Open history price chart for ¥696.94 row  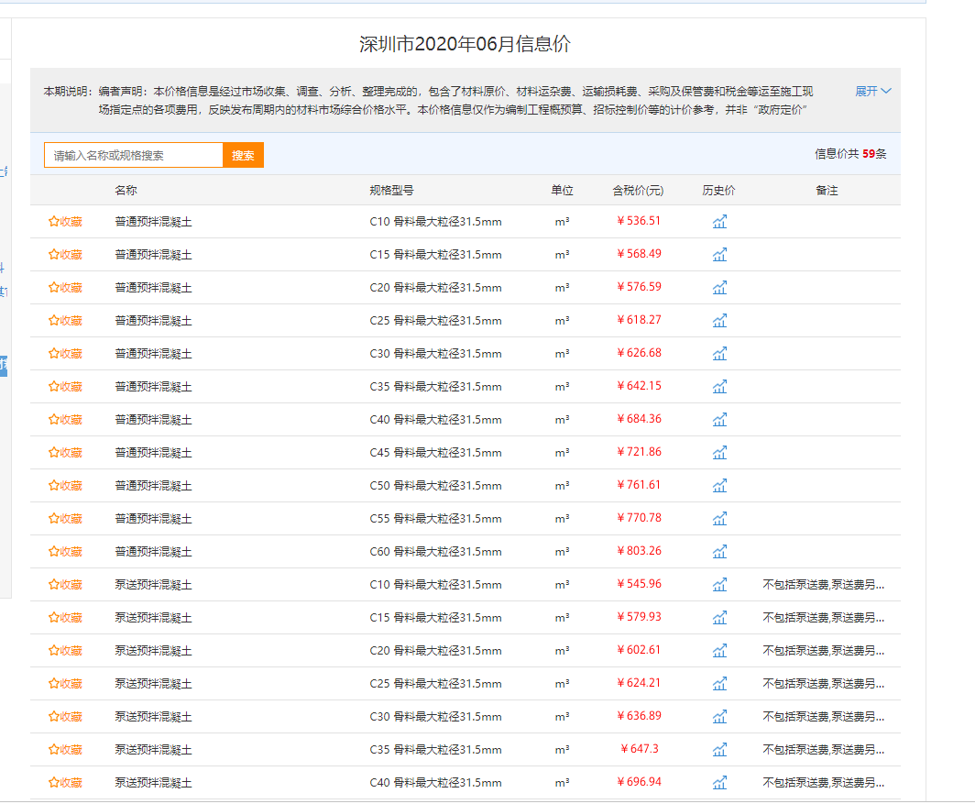click(x=719, y=782)
